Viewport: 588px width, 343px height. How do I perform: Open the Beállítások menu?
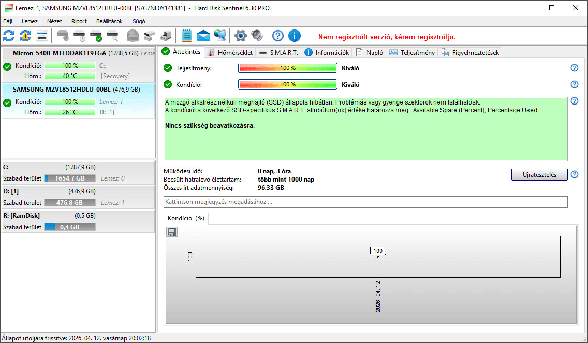tap(109, 21)
